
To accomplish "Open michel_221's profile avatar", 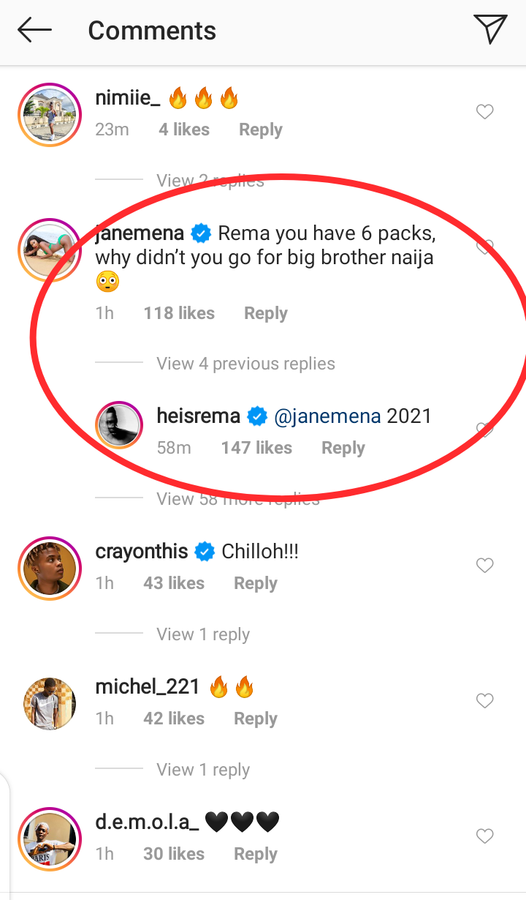I will point(49,703).
